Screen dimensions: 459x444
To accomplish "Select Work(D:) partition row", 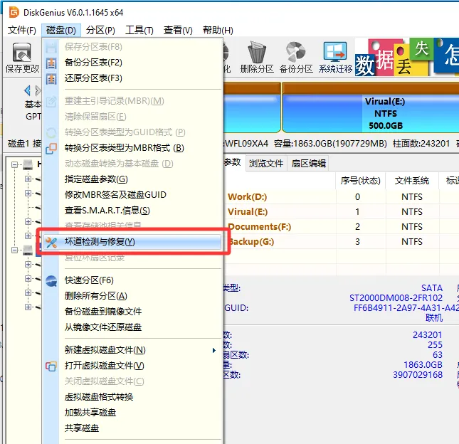I will point(340,197).
